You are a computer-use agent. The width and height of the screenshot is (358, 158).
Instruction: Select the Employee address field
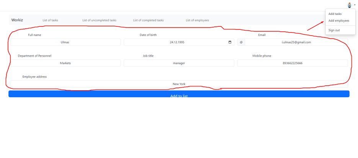tap(178, 84)
